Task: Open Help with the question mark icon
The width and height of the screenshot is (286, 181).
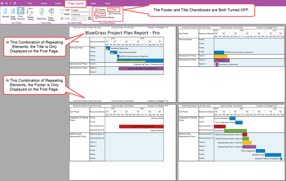Action: tap(15, 3)
